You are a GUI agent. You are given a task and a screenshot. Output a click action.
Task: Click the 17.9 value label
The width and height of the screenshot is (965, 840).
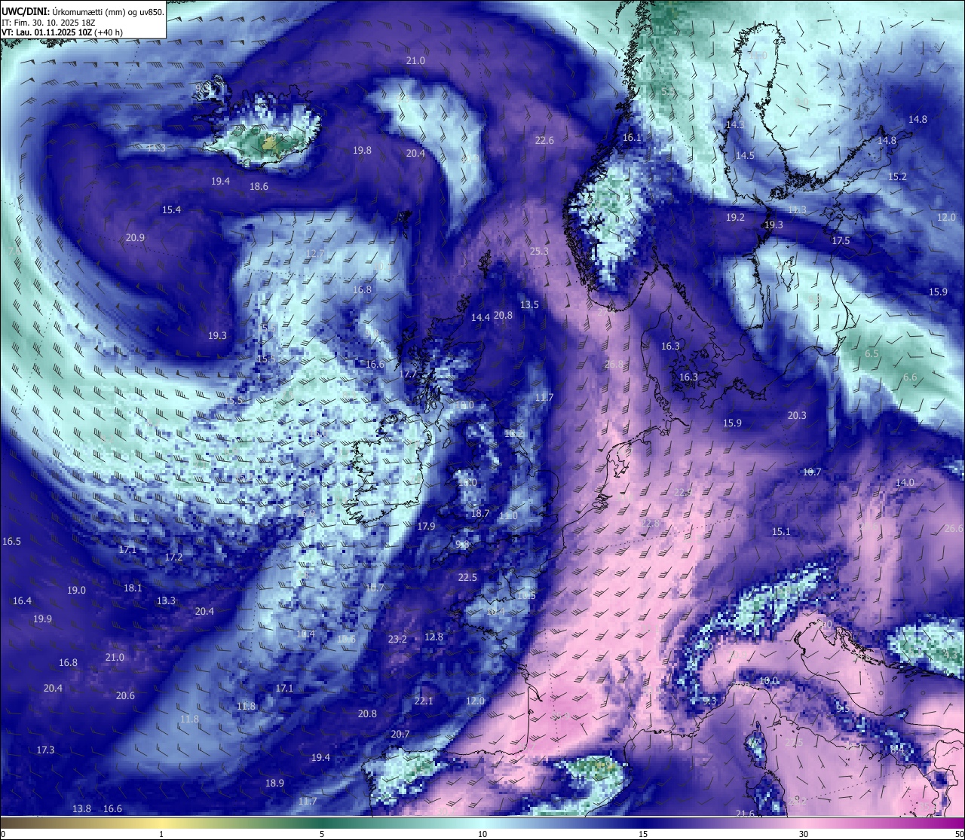pos(426,526)
